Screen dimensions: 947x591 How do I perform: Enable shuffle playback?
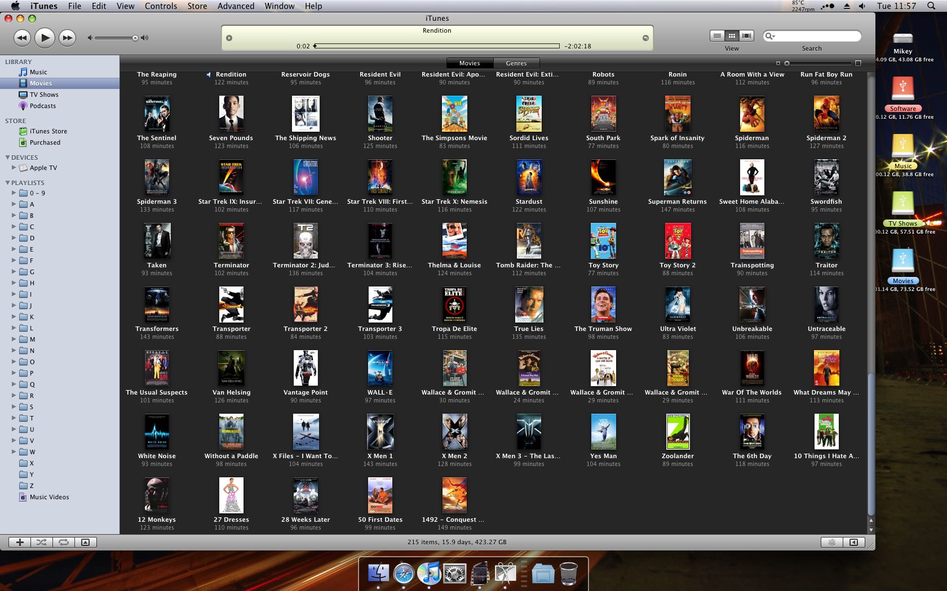(x=41, y=542)
